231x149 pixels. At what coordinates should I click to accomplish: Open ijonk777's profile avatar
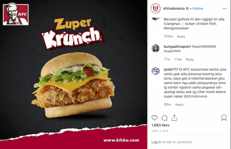(156, 71)
